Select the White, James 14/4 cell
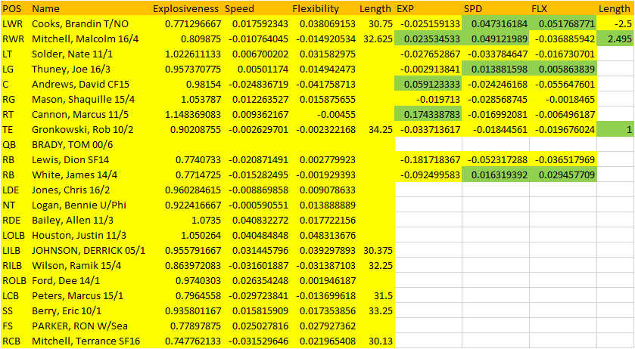The height and width of the screenshot is (349, 635). click(74, 175)
